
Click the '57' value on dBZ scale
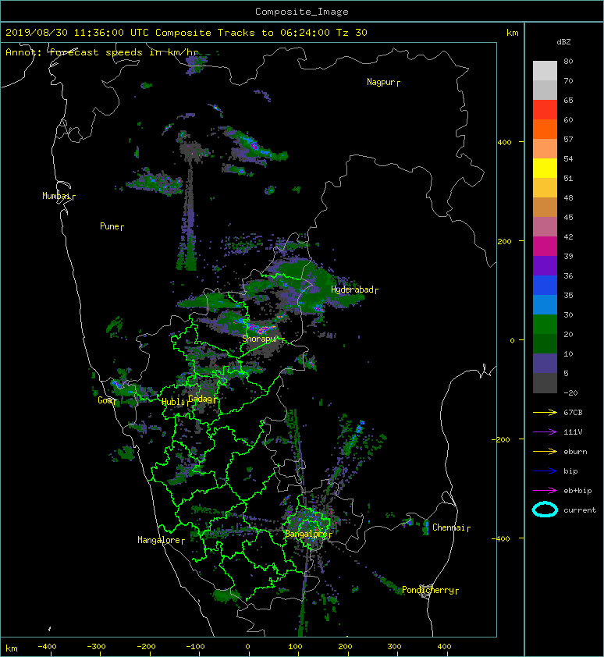pos(568,139)
